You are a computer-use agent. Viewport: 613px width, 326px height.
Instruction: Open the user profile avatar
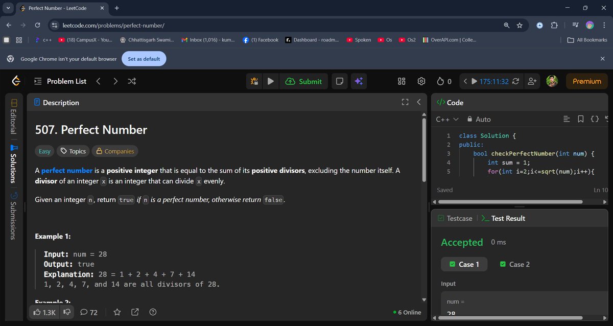[x=552, y=81]
